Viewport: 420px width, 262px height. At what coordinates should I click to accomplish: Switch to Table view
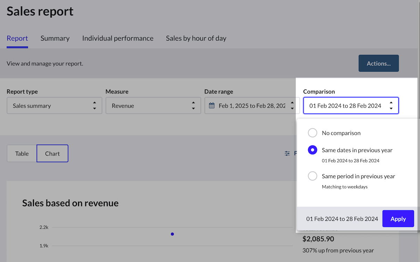coord(22,154)
